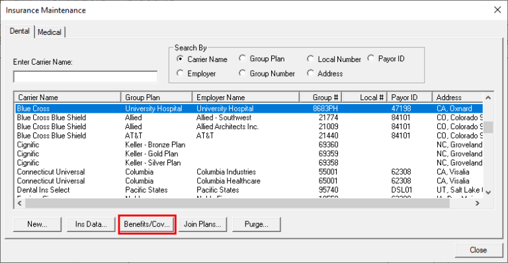Viewport: 508px width, 263px height.
Task: Select Columbia Industries employer row
Action: 249,171
